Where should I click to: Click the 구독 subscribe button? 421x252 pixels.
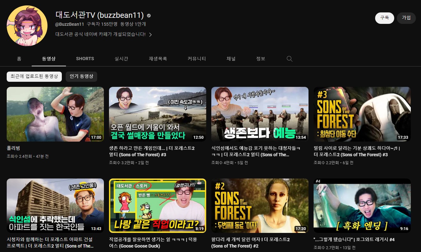385,18
